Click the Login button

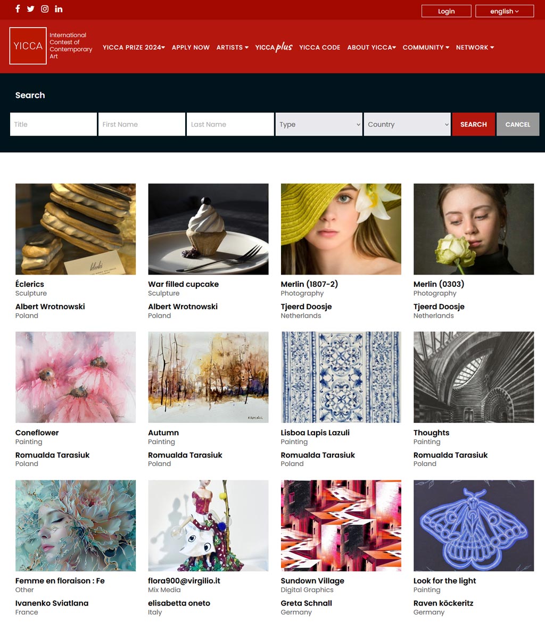point(447,11)
